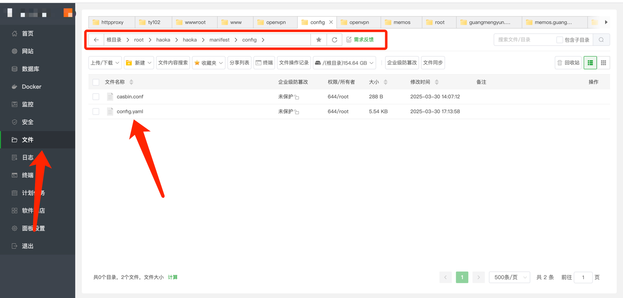623x298 pixels.
Task: Click the refresh icon beside the path
Action: (x=334, y=40)
